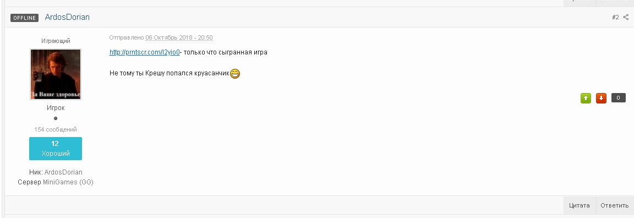The height and width of the screenshot is (218, 634).
Task: Click the user avatar image
Action: click(x=56, y=74)
